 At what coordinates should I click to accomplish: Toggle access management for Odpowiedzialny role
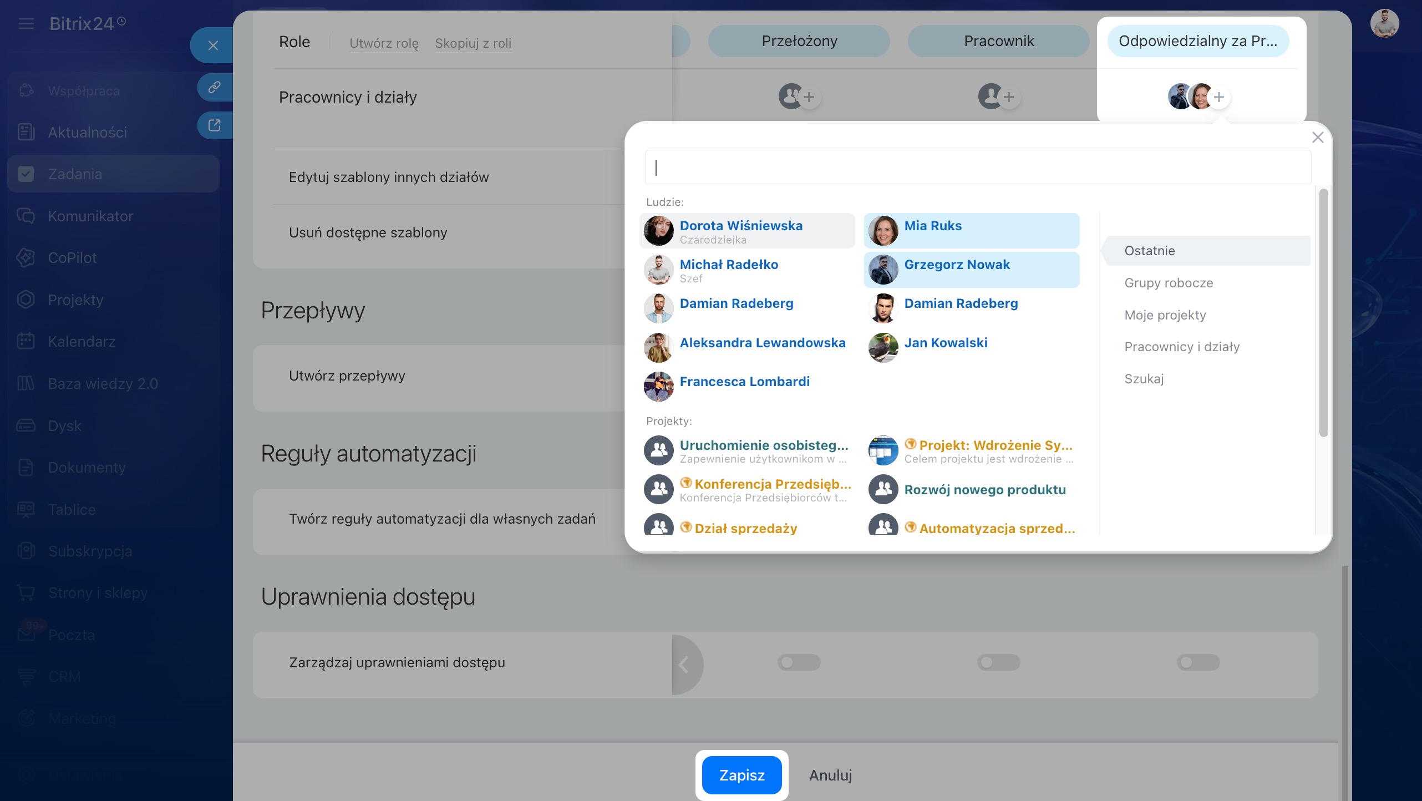pyautogui.click(x=1198, y=662)
